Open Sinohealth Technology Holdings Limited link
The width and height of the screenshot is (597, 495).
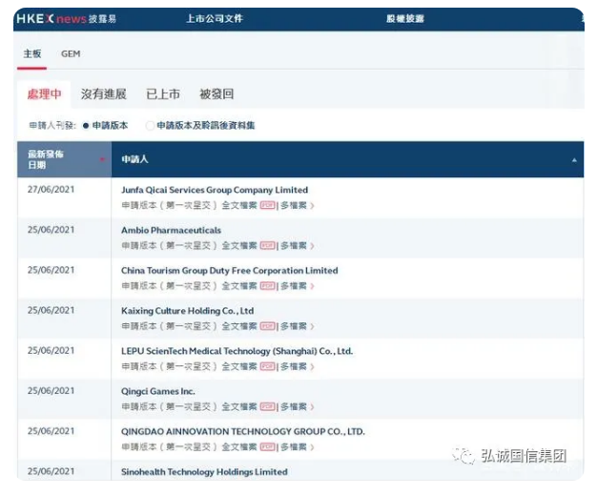tap(204, 472)
